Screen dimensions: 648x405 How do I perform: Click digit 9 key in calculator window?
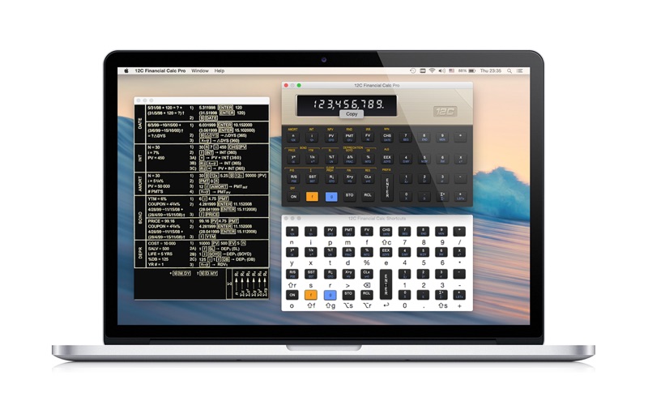click(x=442, y=137)
